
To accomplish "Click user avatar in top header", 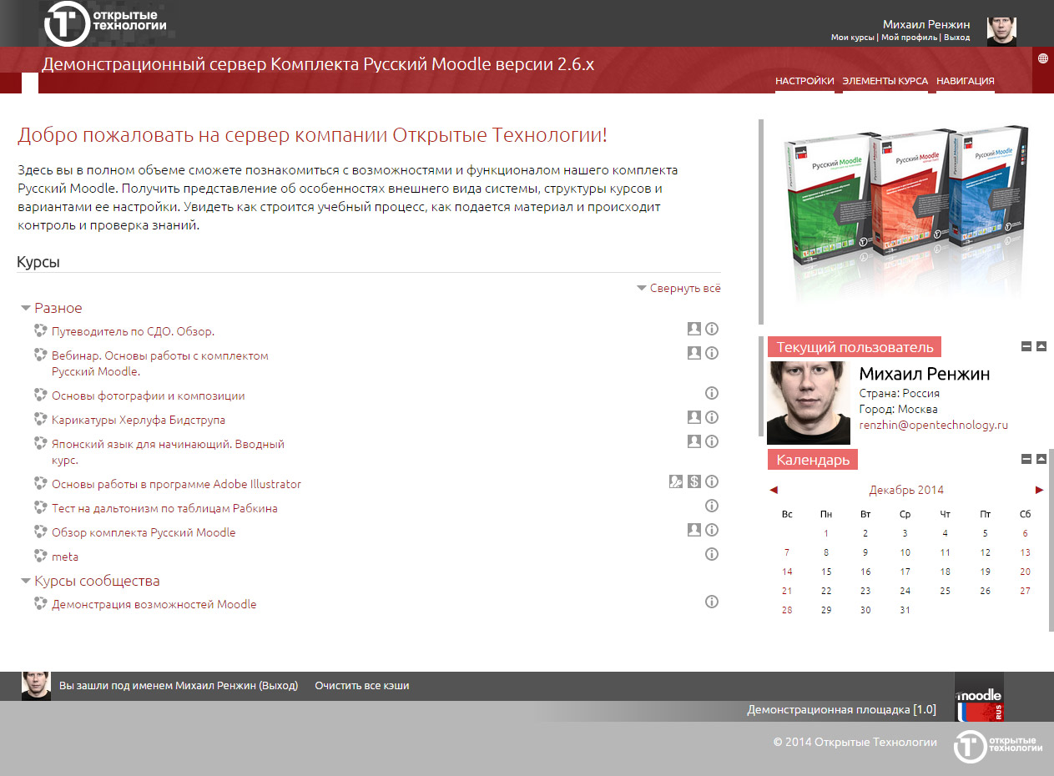I will (1001, 32).
